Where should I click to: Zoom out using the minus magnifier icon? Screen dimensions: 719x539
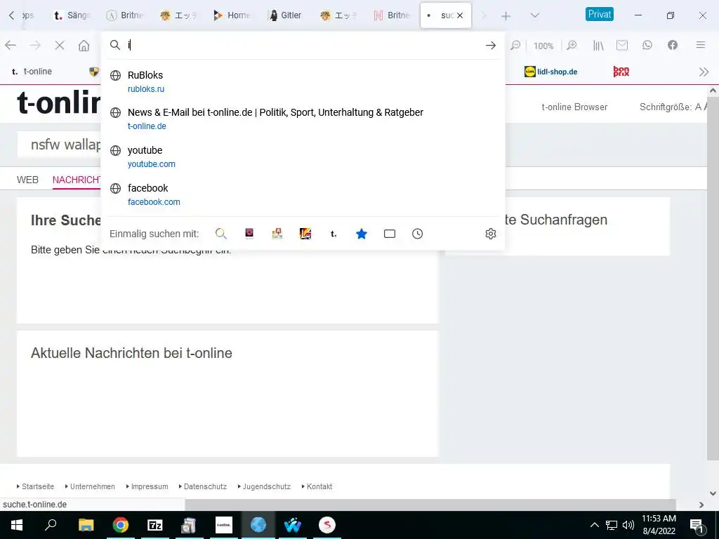point(515,45)
